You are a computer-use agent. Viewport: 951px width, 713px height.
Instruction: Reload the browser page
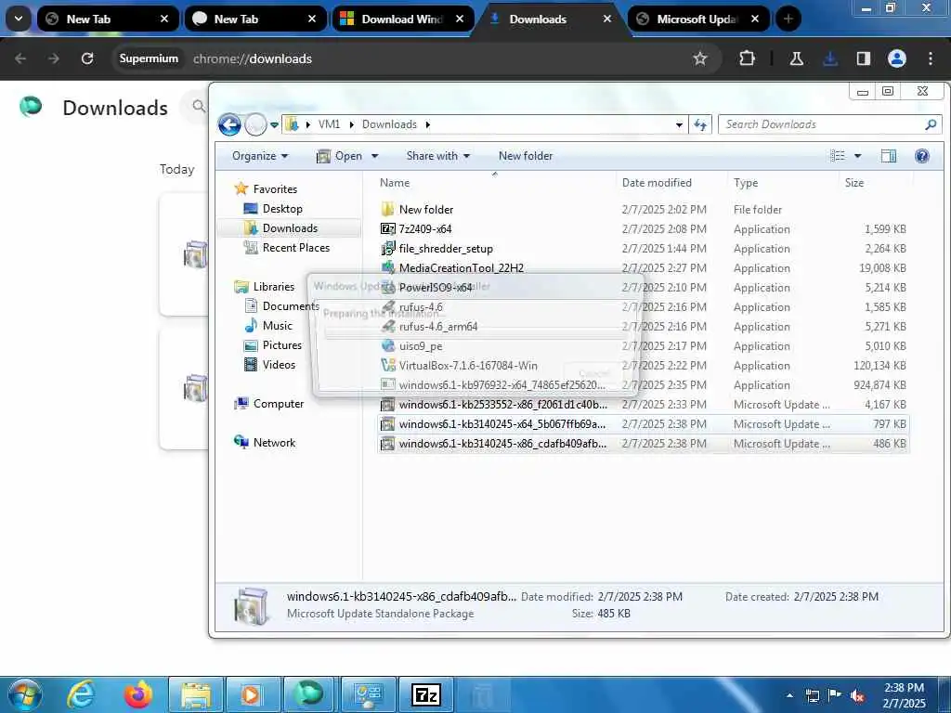(x=87, y=58)
